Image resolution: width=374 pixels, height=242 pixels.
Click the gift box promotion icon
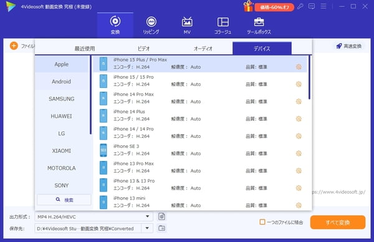coord(248,6)
